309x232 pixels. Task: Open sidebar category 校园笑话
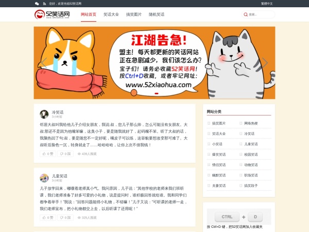pos(251,155)
